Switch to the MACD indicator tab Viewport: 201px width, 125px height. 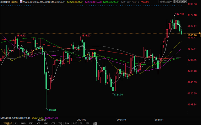[23, 123]
